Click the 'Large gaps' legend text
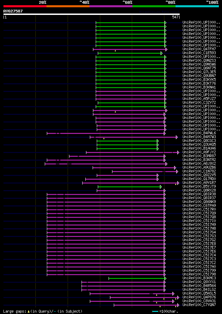 pos(15,311)
